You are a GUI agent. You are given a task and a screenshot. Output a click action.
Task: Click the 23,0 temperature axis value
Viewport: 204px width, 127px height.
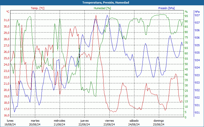pyautogui.click(x=7, y=71)
